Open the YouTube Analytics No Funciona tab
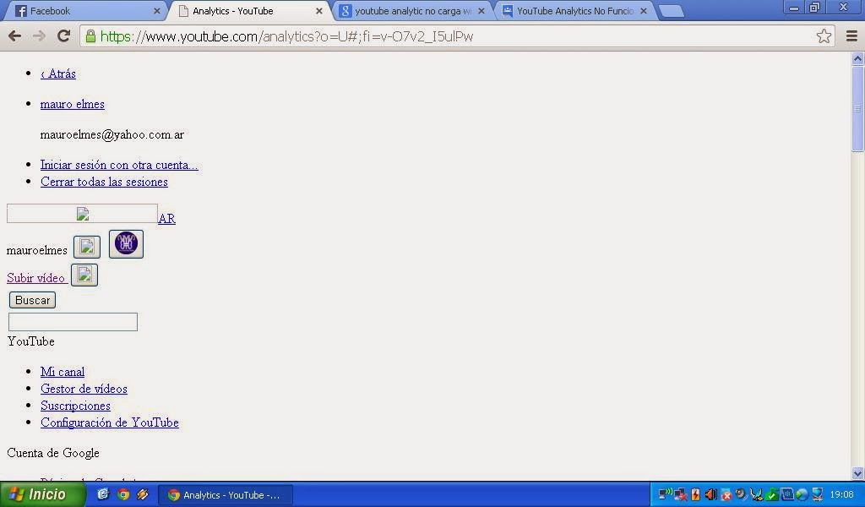 pos(574,10)
